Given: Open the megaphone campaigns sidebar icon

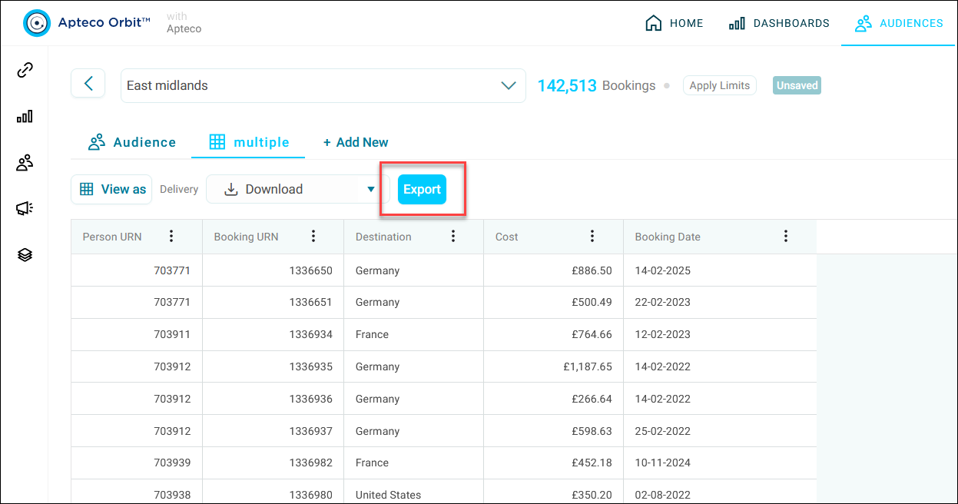Looking at the screenshot, I should pyautogui.click(x=25, y=208).
